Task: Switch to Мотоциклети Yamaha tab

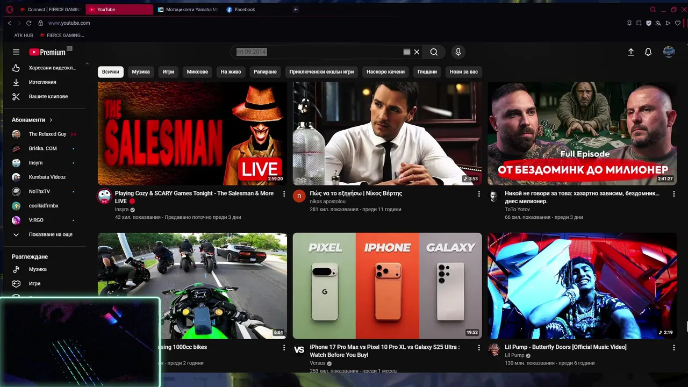Action: (x=188, y=10)
